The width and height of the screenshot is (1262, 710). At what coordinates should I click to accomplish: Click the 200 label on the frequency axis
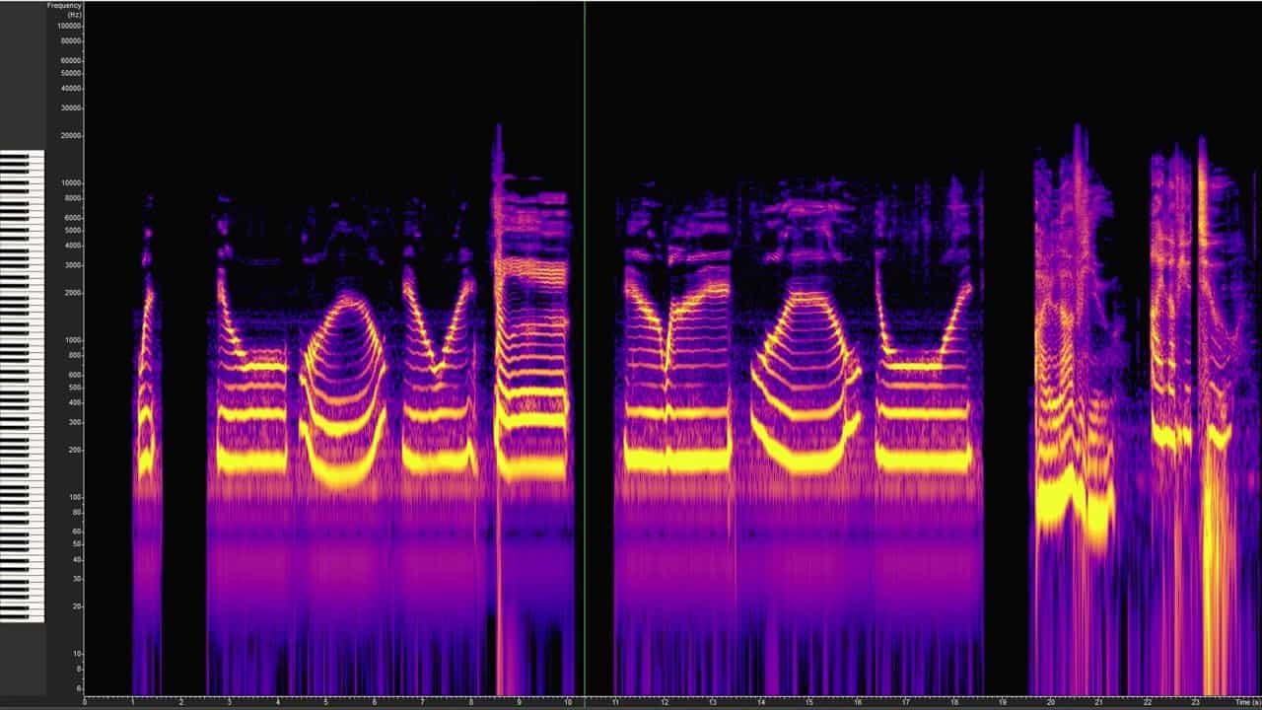75,451
